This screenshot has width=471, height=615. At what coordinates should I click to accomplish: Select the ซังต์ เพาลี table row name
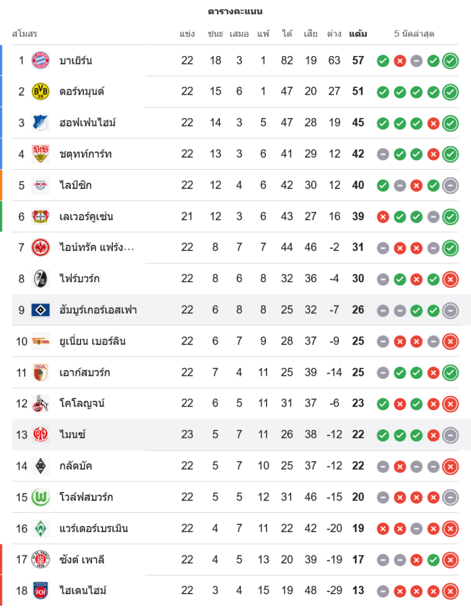coord(82,560)
